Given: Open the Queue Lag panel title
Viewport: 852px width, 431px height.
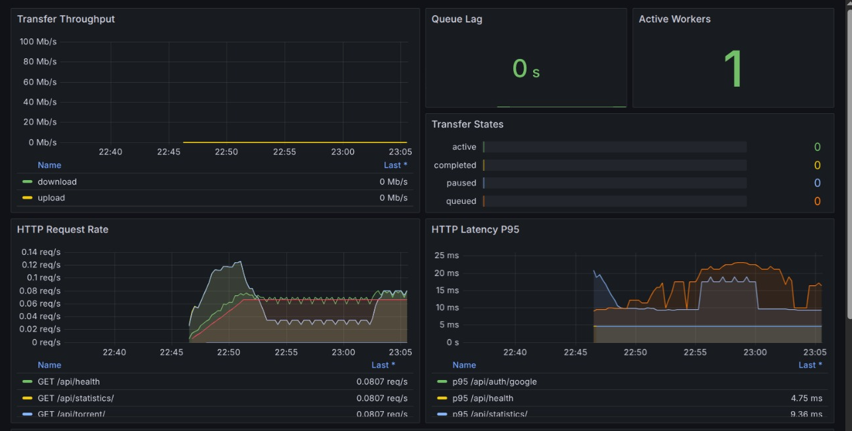Looking at the screenshot, I should click(x=457, y=19).
